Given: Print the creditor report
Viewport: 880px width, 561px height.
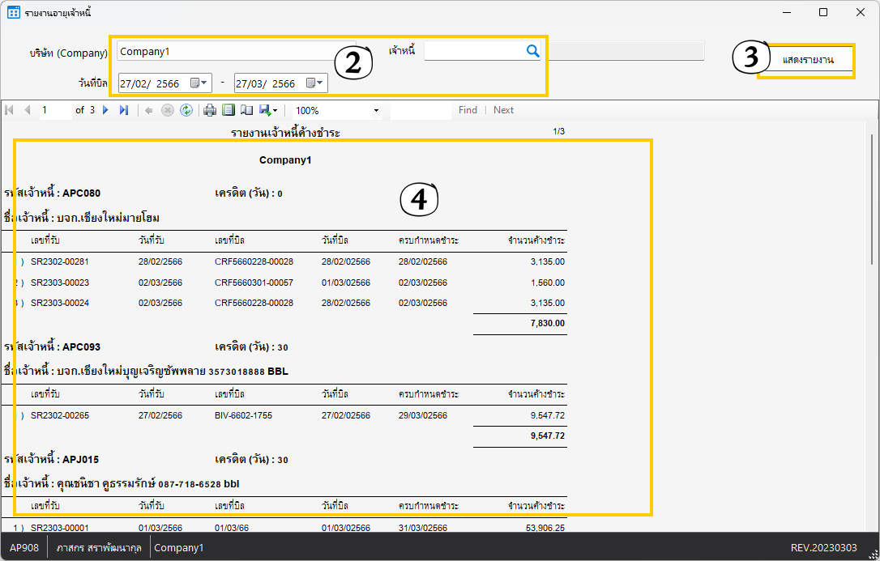Looking at the screenshot, I should 210,110.
